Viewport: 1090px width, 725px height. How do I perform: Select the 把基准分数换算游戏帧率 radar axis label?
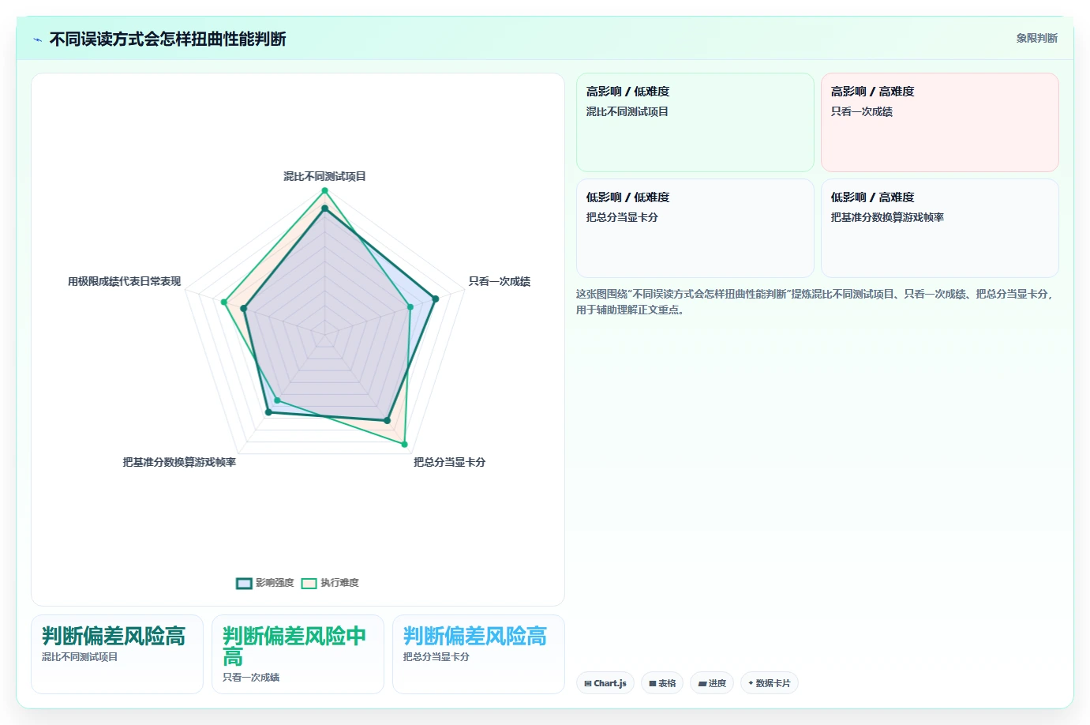pyautogui.click(x=179, y=462)
